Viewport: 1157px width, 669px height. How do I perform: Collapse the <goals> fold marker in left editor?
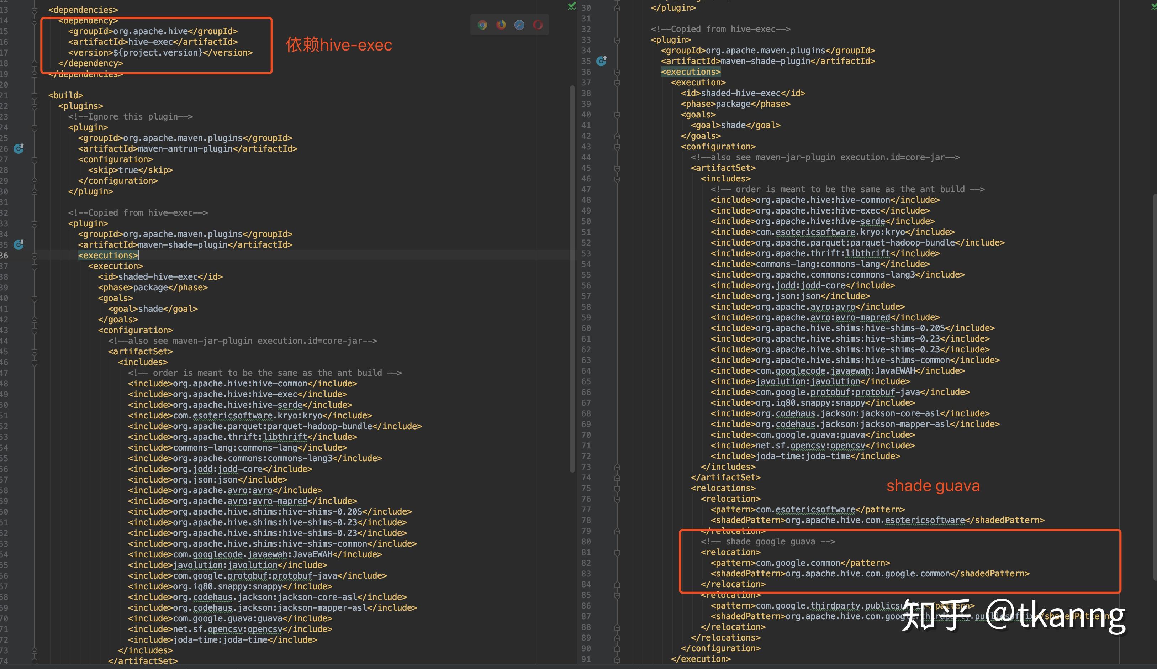tap(35, 299)
